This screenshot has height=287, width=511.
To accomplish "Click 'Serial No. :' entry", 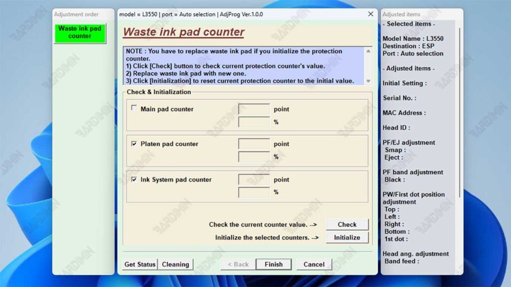I will [399, 98].
